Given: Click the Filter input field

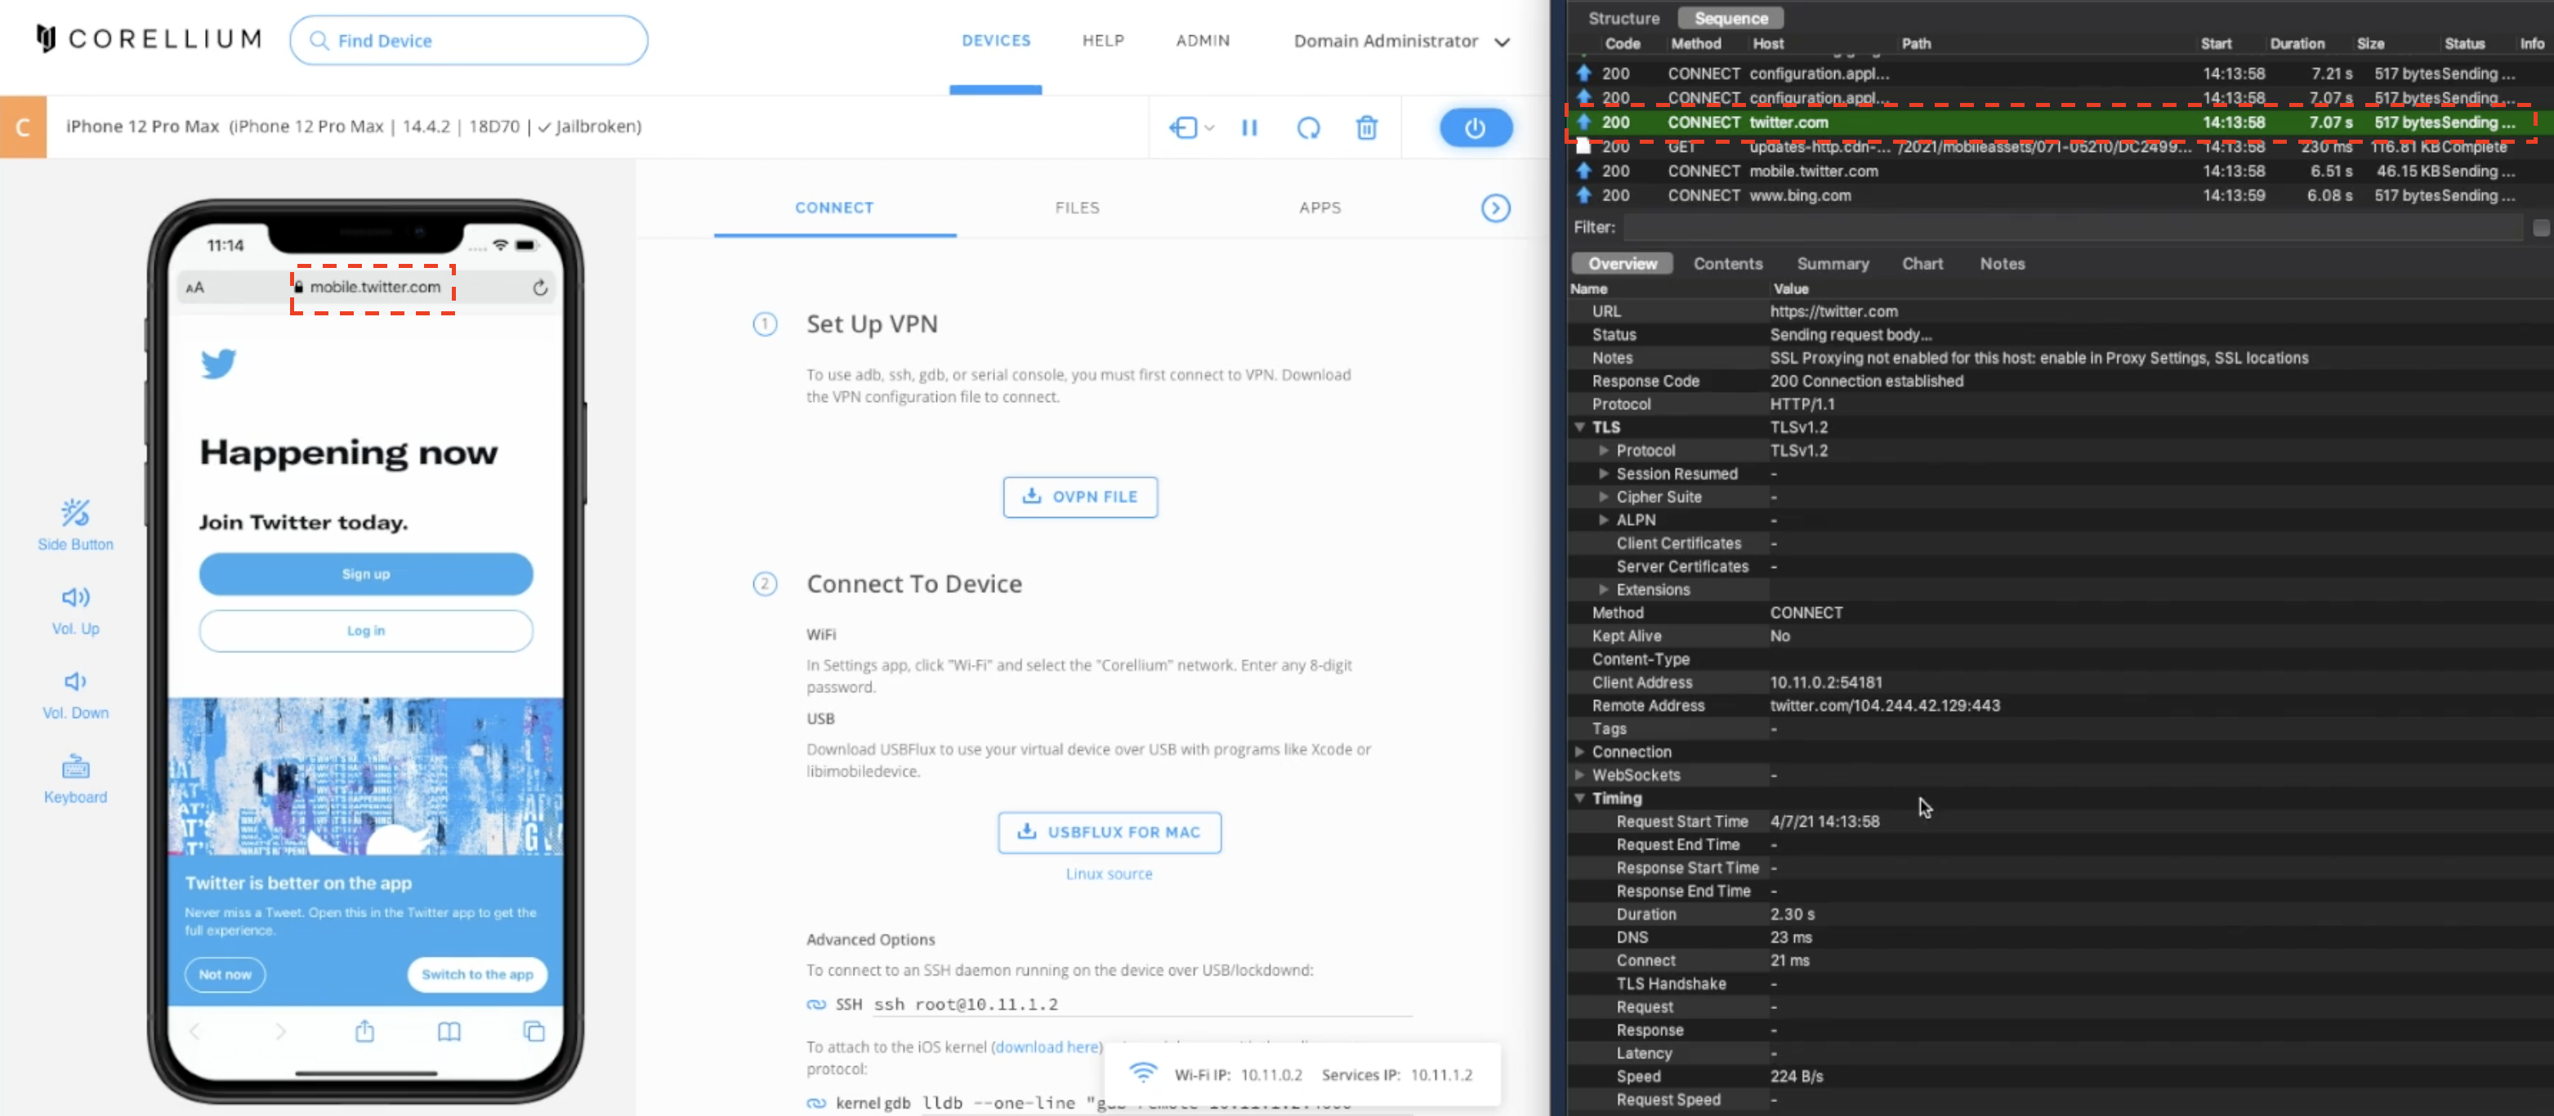Looking at the screenshot, I should tap(2072, 228).
